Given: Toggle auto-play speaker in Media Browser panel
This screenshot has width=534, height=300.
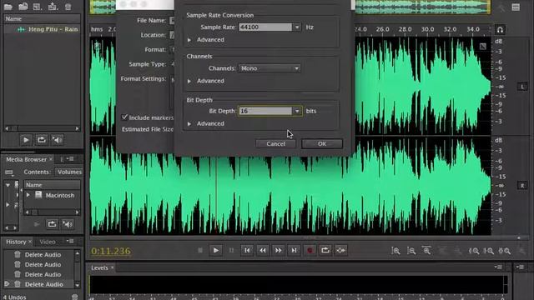Looking at the screenshot, I should [68, 224].
